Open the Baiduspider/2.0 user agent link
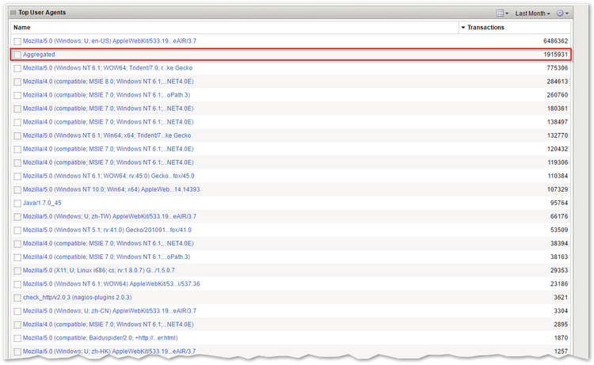Screen dimensions: 594x365 coord(100,338)
